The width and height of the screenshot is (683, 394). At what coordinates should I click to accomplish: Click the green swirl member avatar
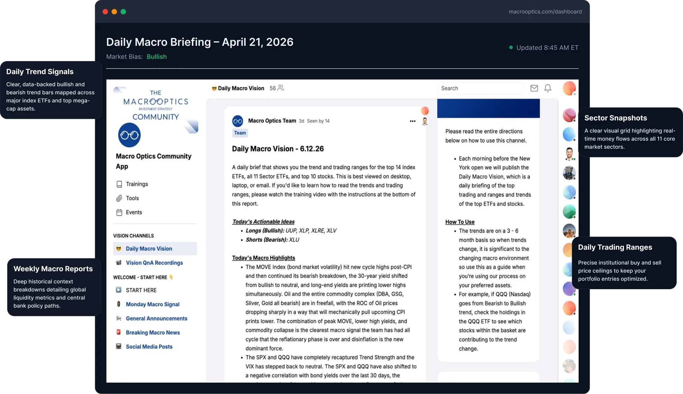pyautogui.click(x=569, y=212)
